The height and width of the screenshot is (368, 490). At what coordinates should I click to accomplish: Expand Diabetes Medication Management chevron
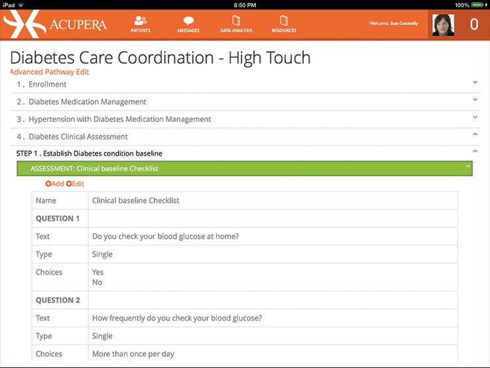[475, 99]
